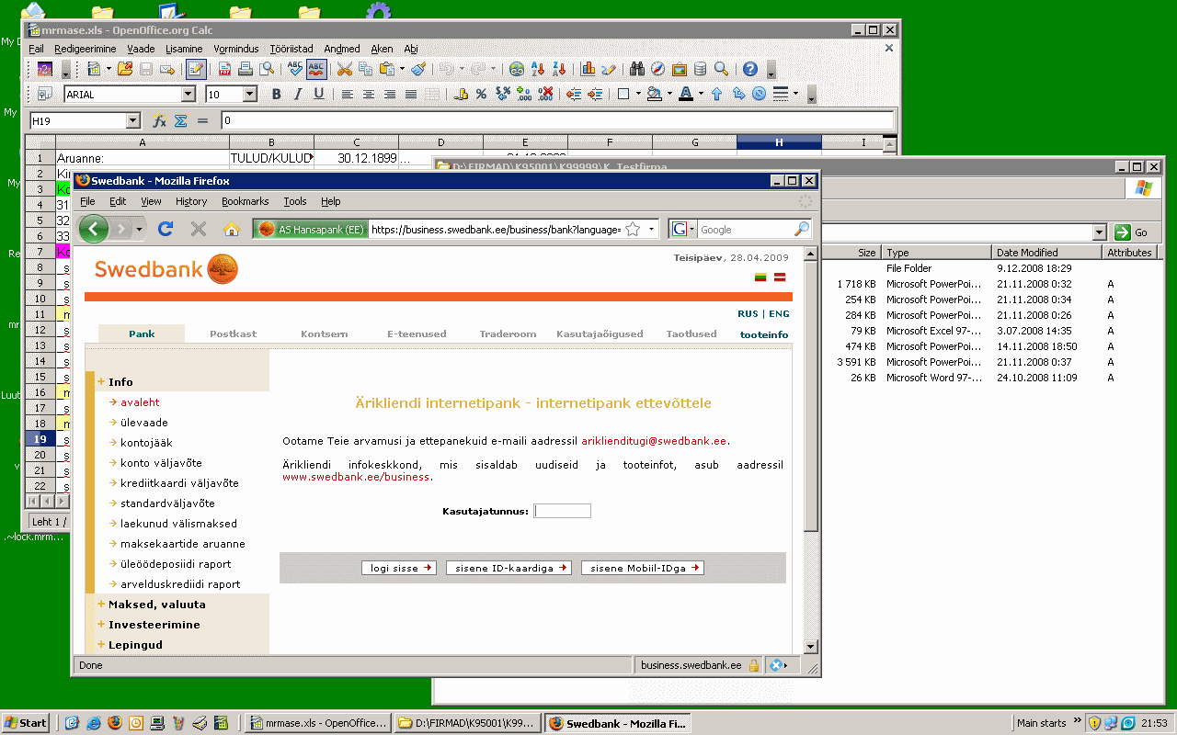Switch to mrmase.xls taskbar button
1177x735 pixels.
click(x=318, y=723)
